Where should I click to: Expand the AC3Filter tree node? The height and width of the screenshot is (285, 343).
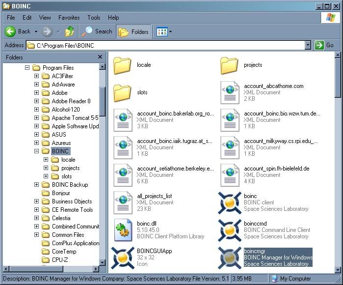(36, 76)
